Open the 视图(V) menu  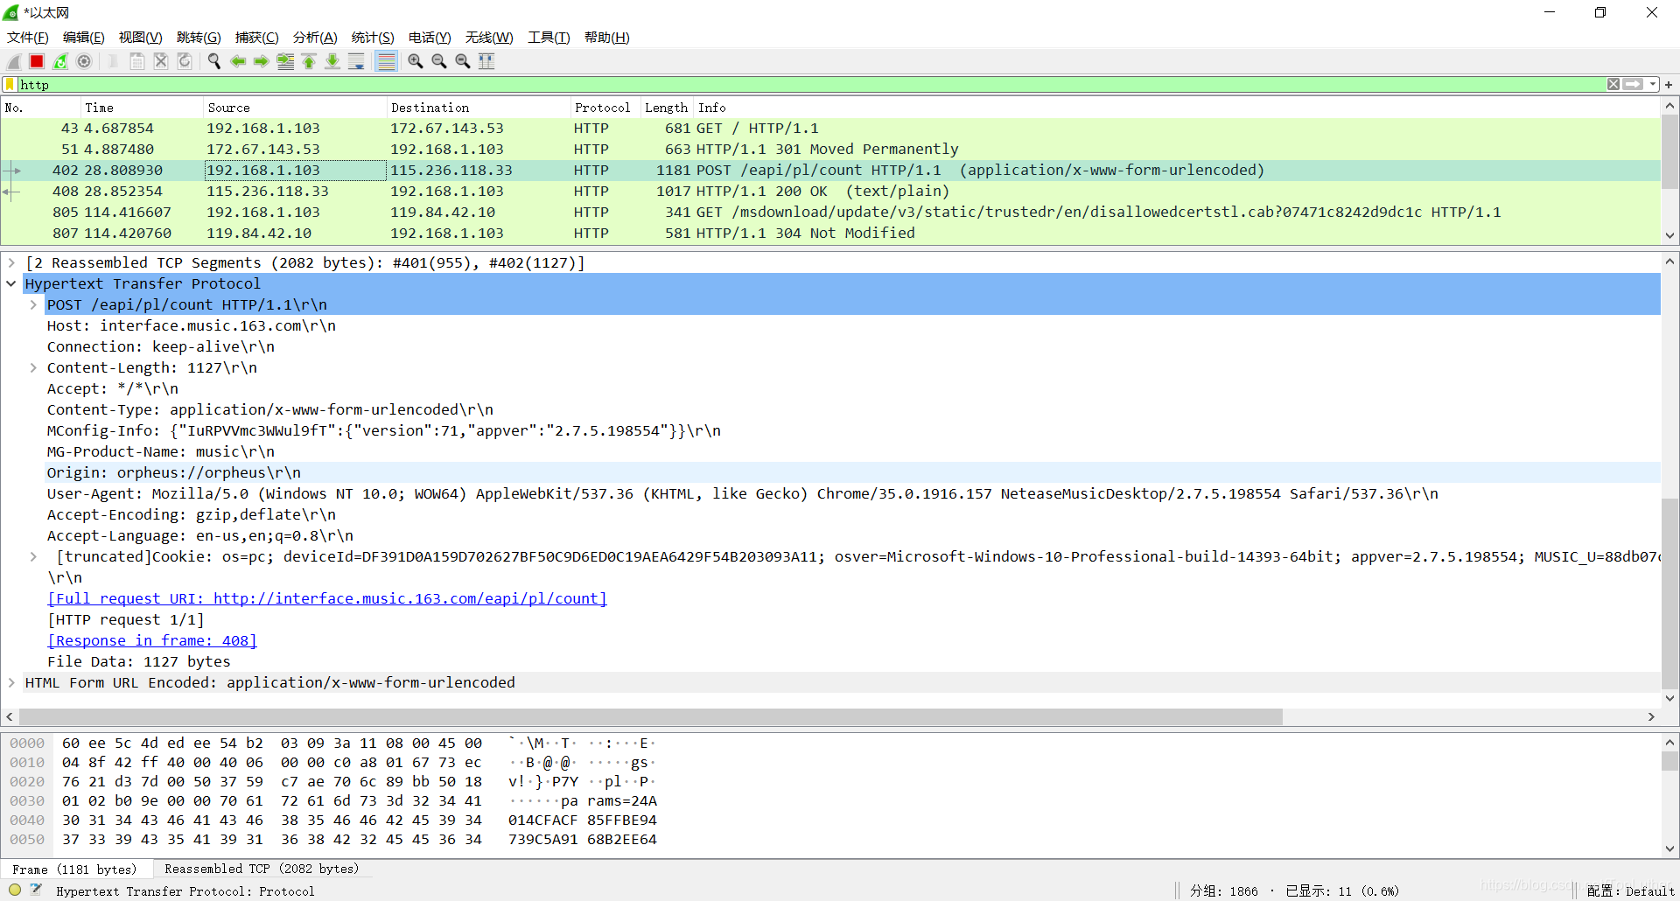point(141,38)
